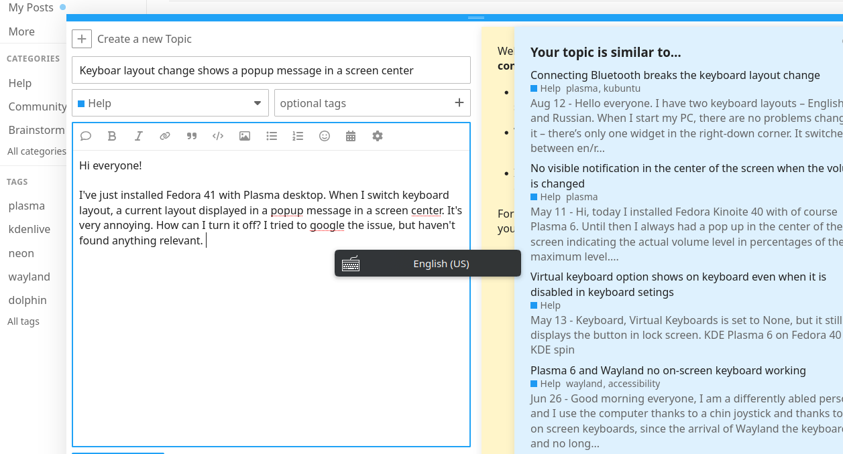This screenshot has width=843, height=454.
Task: Add a blockquote with the quote icon
Action: coord(192,136)
